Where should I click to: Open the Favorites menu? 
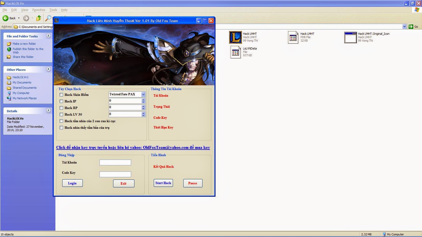coord(39,10)
